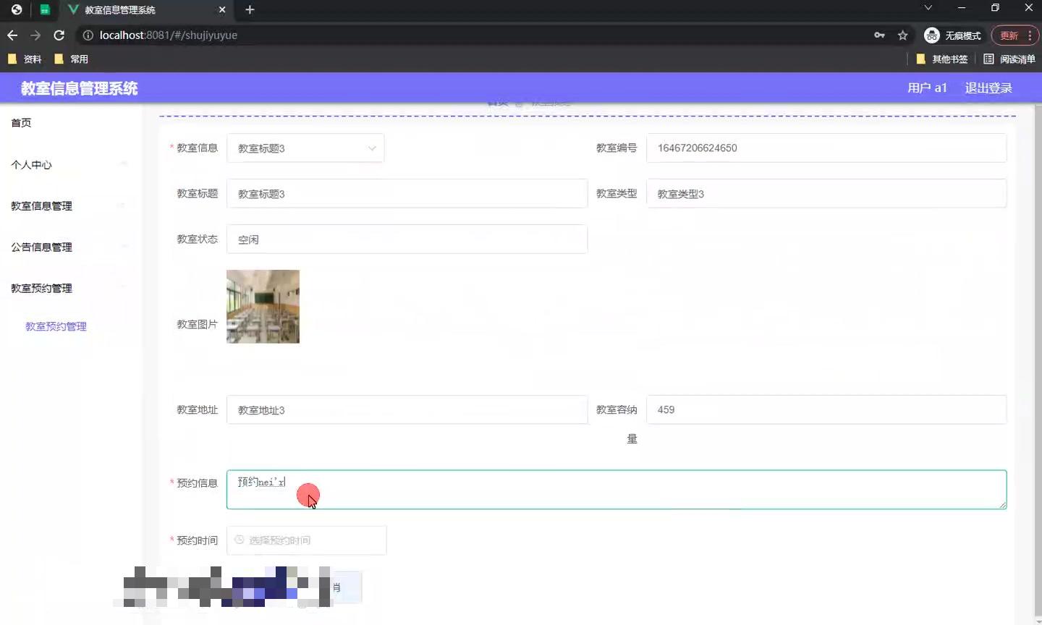
Task: Expand the 教室信息管理 sidebar section
Action: coord(41,206)
